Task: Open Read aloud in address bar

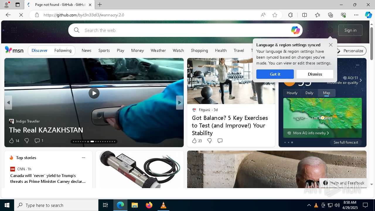Action: [x=263, y=15]
